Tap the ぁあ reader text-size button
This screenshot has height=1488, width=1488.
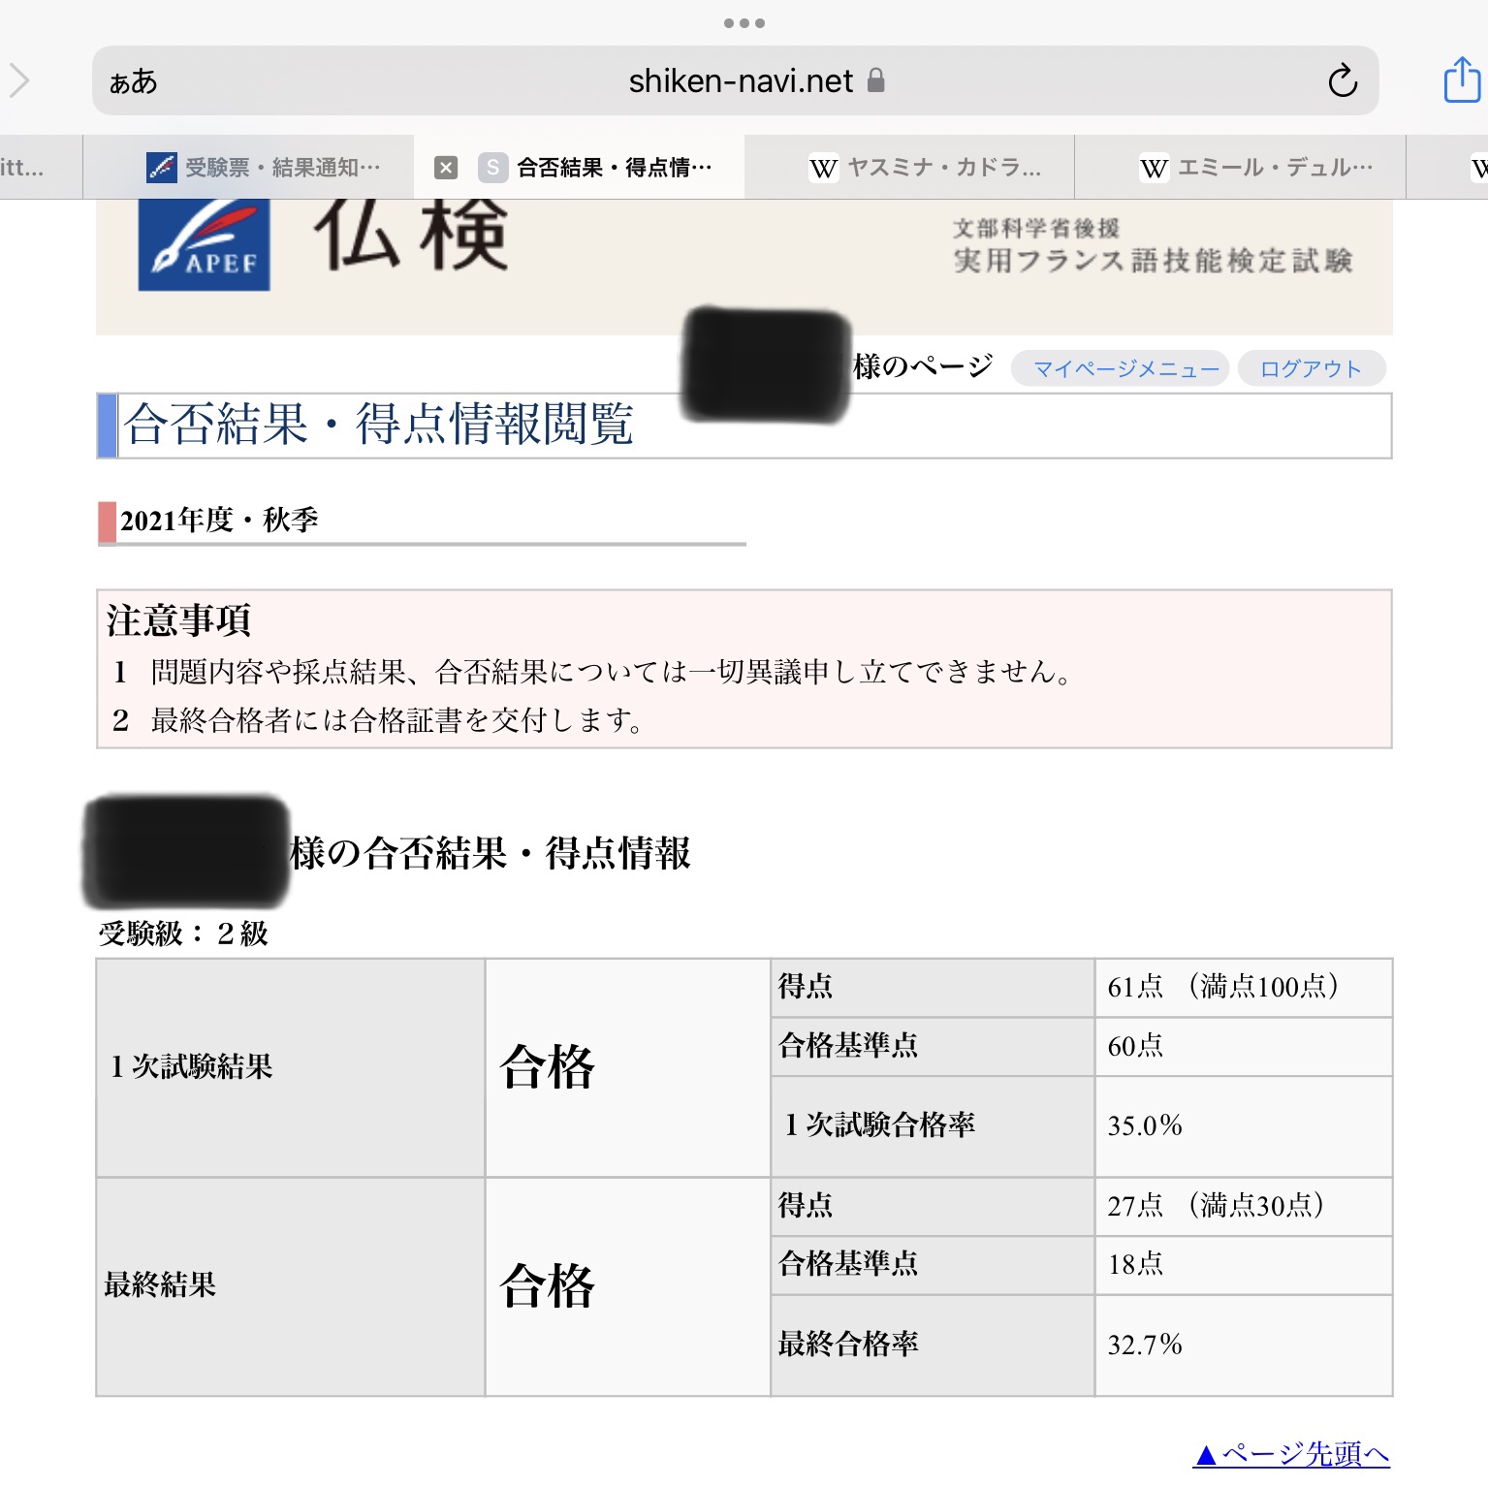(133, 80)
